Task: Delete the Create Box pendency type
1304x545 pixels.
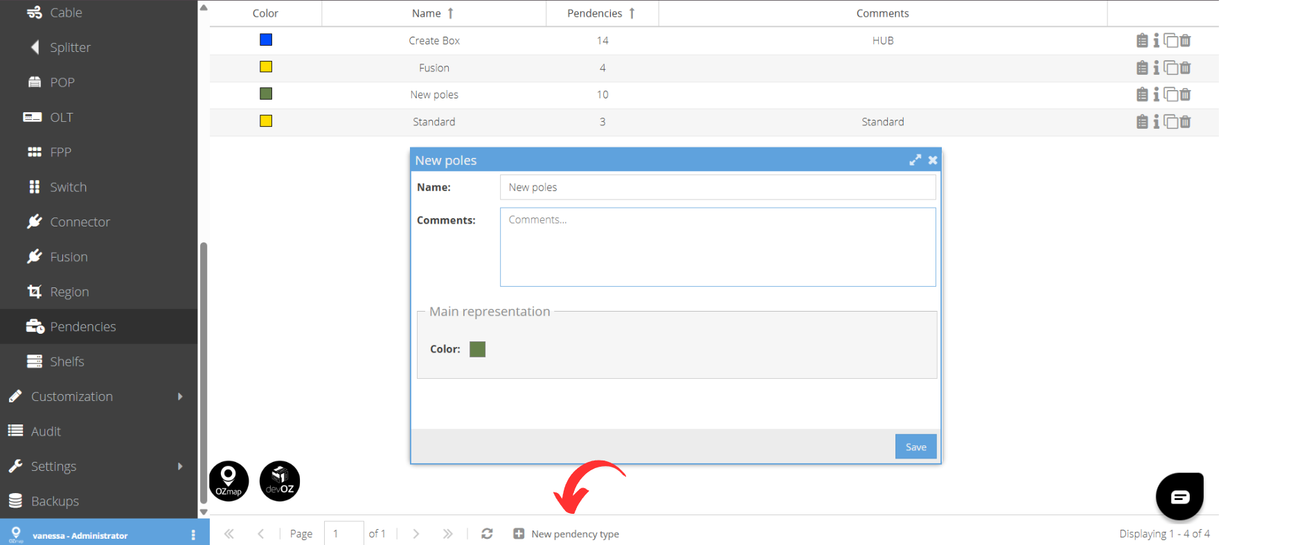Action: [1185, 41]
